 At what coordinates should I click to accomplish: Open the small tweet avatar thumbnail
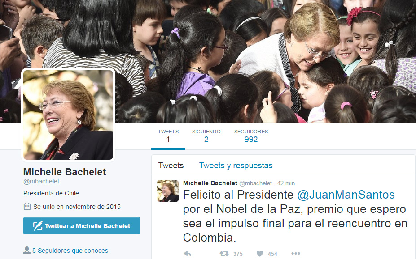coord(168,191)
